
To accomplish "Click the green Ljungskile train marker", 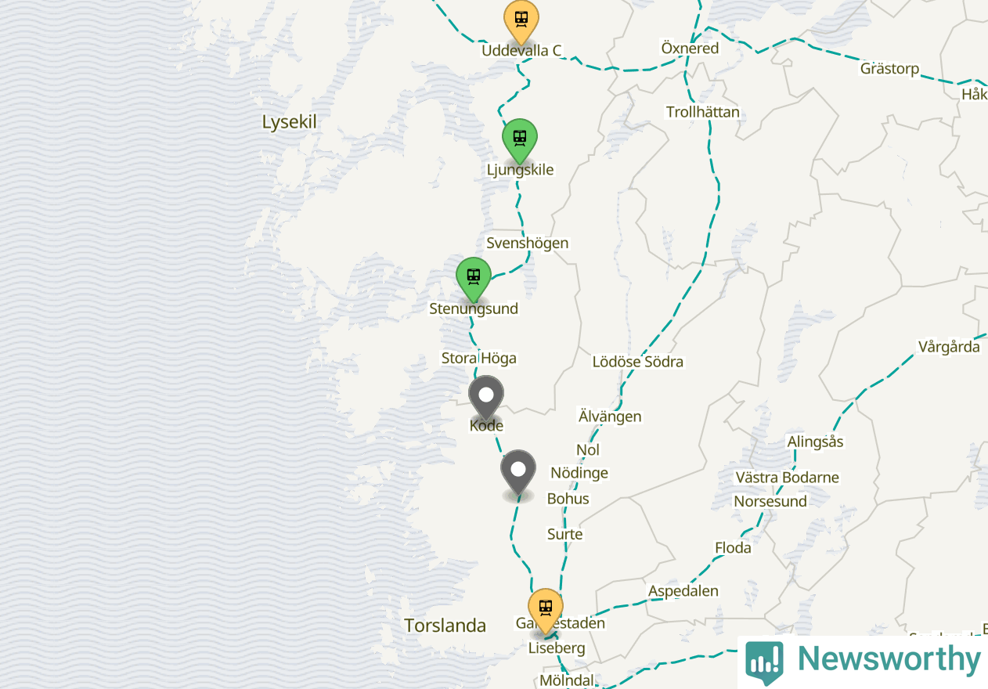I will coord(520,141).
